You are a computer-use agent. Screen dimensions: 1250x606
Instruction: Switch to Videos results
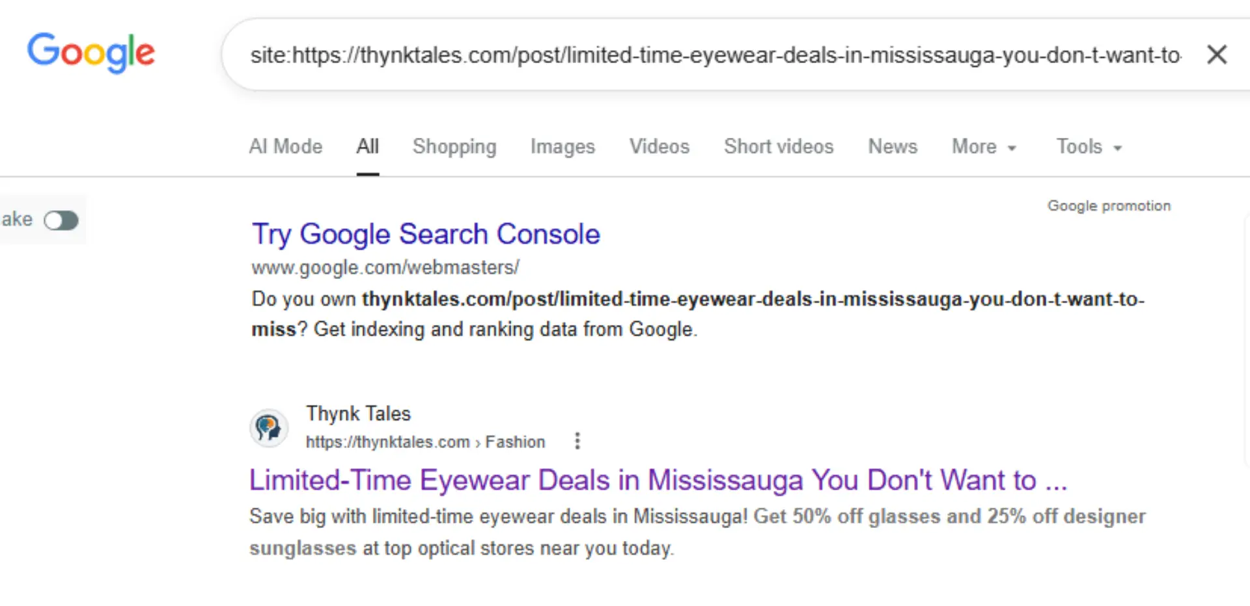(660, 147)
